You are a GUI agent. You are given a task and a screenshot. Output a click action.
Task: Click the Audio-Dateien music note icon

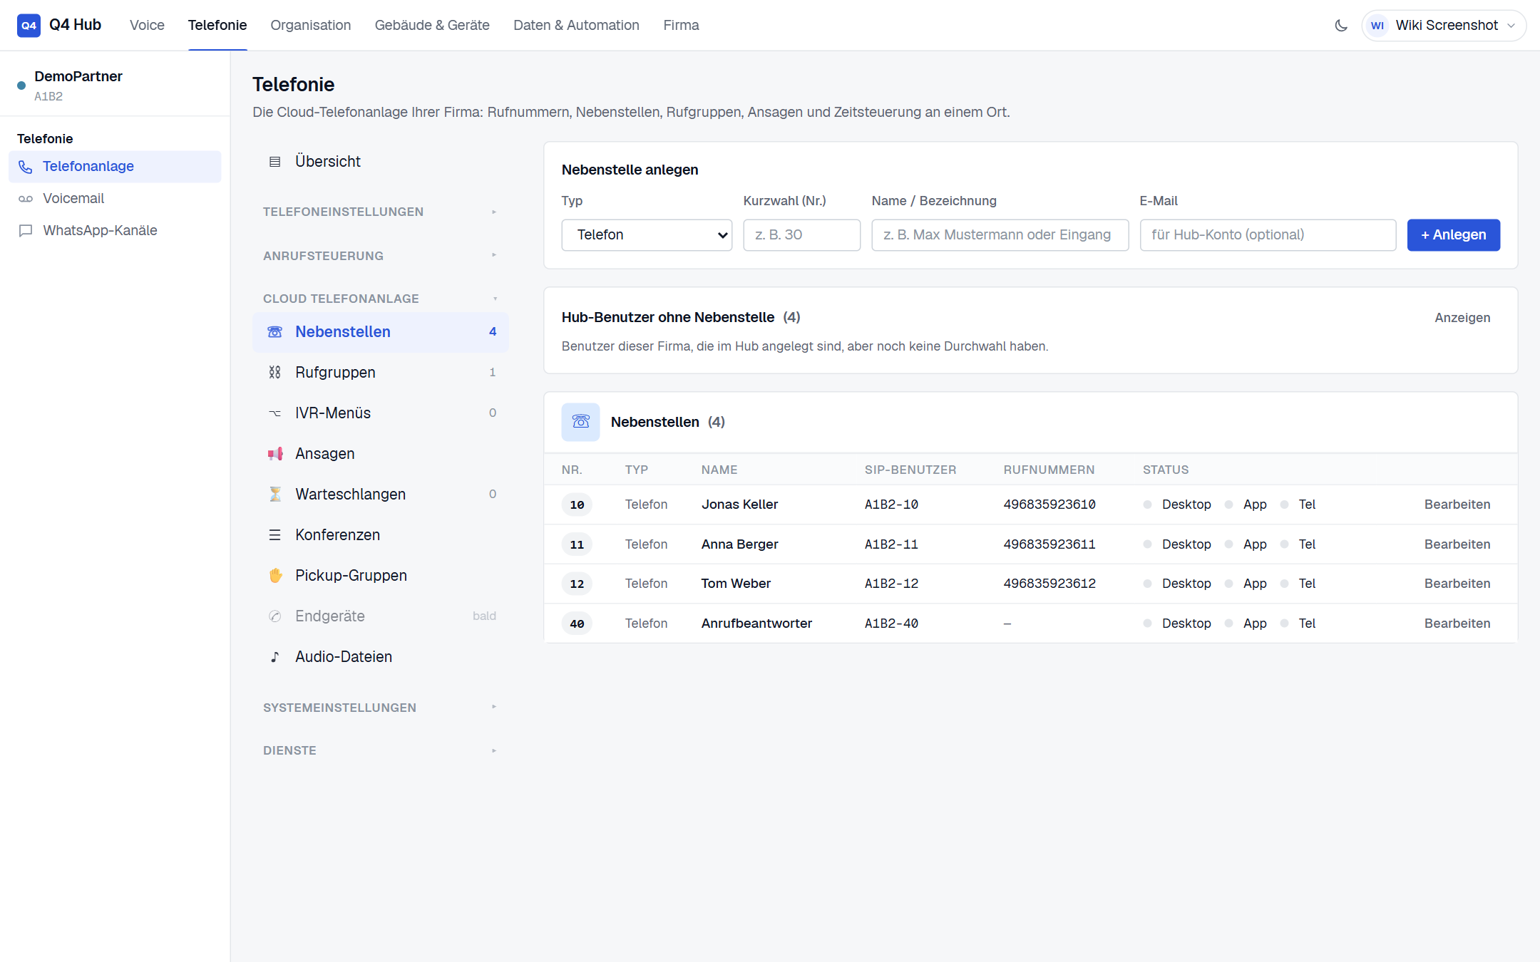[x=274, y=657]
